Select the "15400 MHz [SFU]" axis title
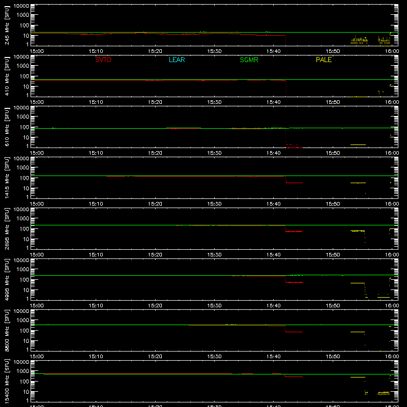Viewport: 407px width, 407px height. tap(7, 381)
